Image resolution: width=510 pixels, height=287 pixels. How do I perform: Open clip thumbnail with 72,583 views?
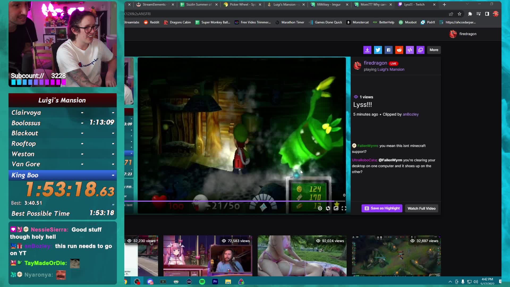[x=208, y=256]
